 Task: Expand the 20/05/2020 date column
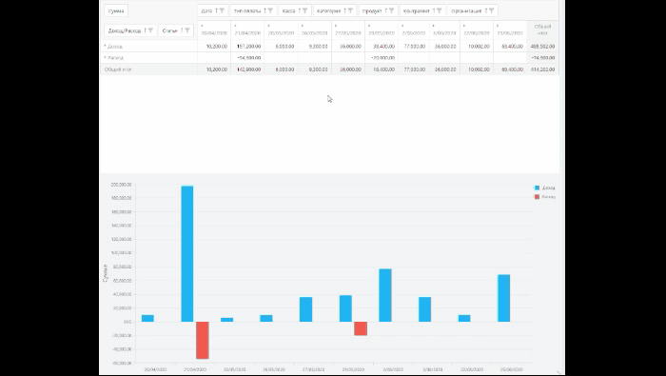click(x=269, y=27)
